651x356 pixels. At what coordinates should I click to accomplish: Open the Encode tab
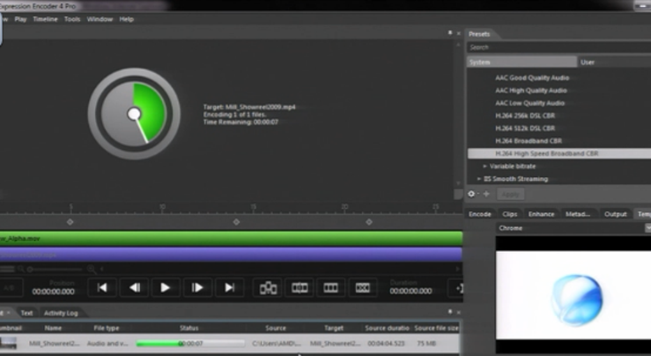click(x=479, y=214)
